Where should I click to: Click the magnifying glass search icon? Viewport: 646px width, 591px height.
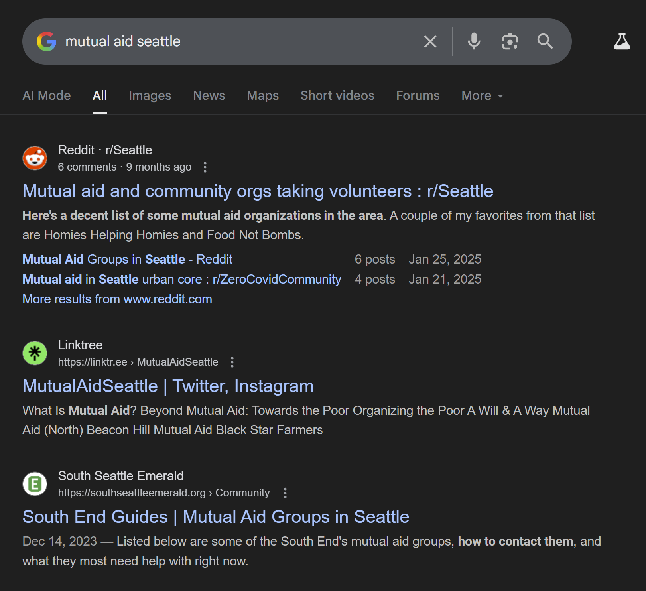tap(545, 41)
